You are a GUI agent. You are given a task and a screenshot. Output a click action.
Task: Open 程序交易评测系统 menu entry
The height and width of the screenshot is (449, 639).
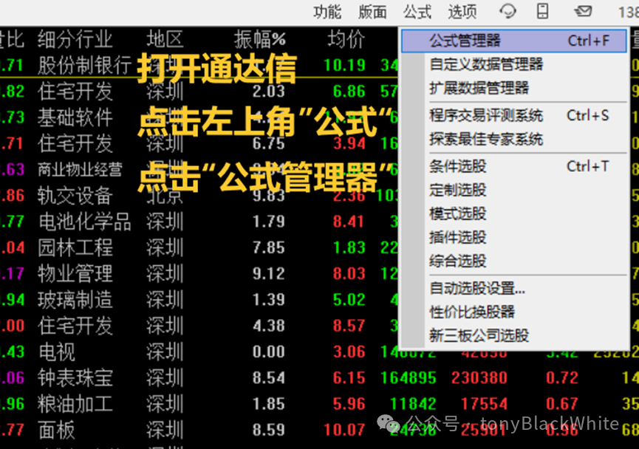pyautogui.click(x=514, y=116)
